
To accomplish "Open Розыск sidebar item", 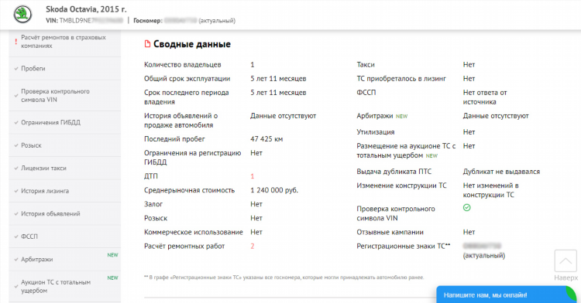I will click(x=65, y=145).
